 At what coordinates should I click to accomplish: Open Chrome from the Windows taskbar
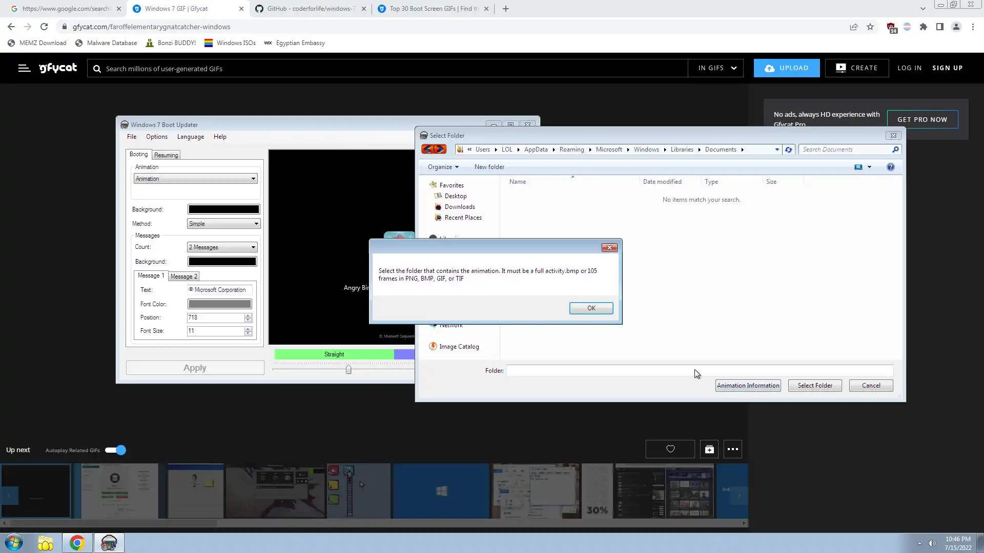[x=77, y=543]
